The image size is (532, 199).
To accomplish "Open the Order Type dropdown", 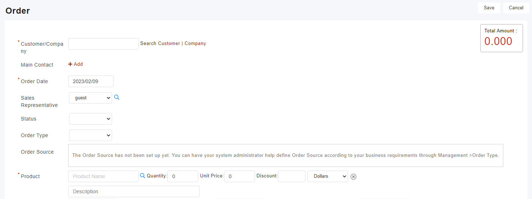I will (91, 135).
